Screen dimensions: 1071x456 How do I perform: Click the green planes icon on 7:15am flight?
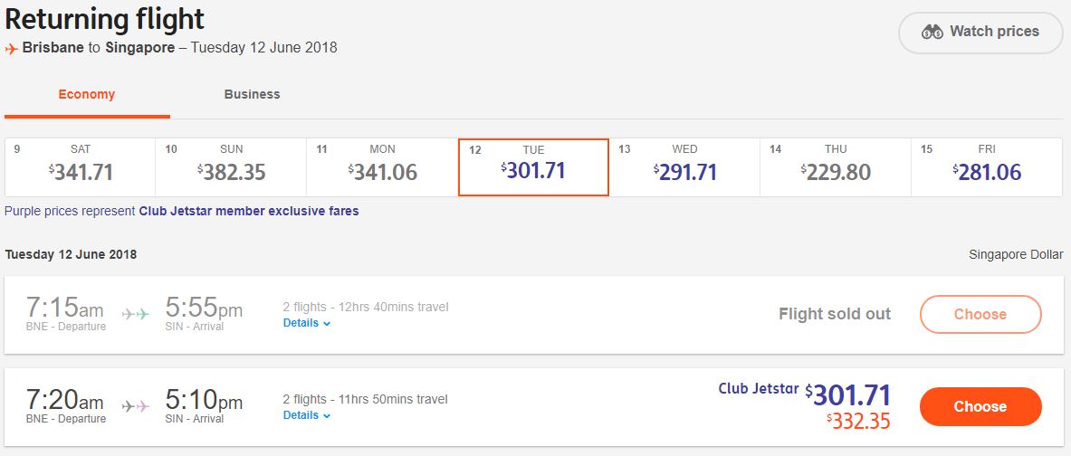135,314
